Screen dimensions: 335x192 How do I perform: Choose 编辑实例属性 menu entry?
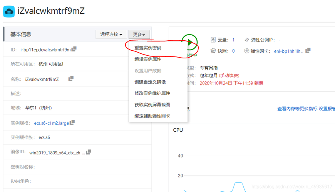147,59
